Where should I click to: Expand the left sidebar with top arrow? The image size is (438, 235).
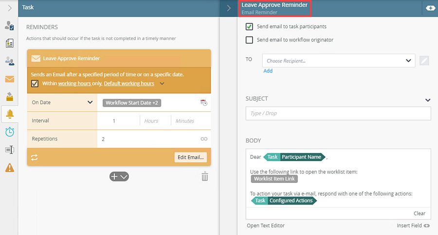(x=10, y=8)
